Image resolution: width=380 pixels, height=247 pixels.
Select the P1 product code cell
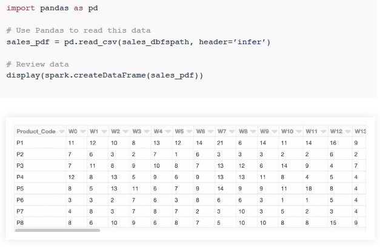tap(40, 143)
